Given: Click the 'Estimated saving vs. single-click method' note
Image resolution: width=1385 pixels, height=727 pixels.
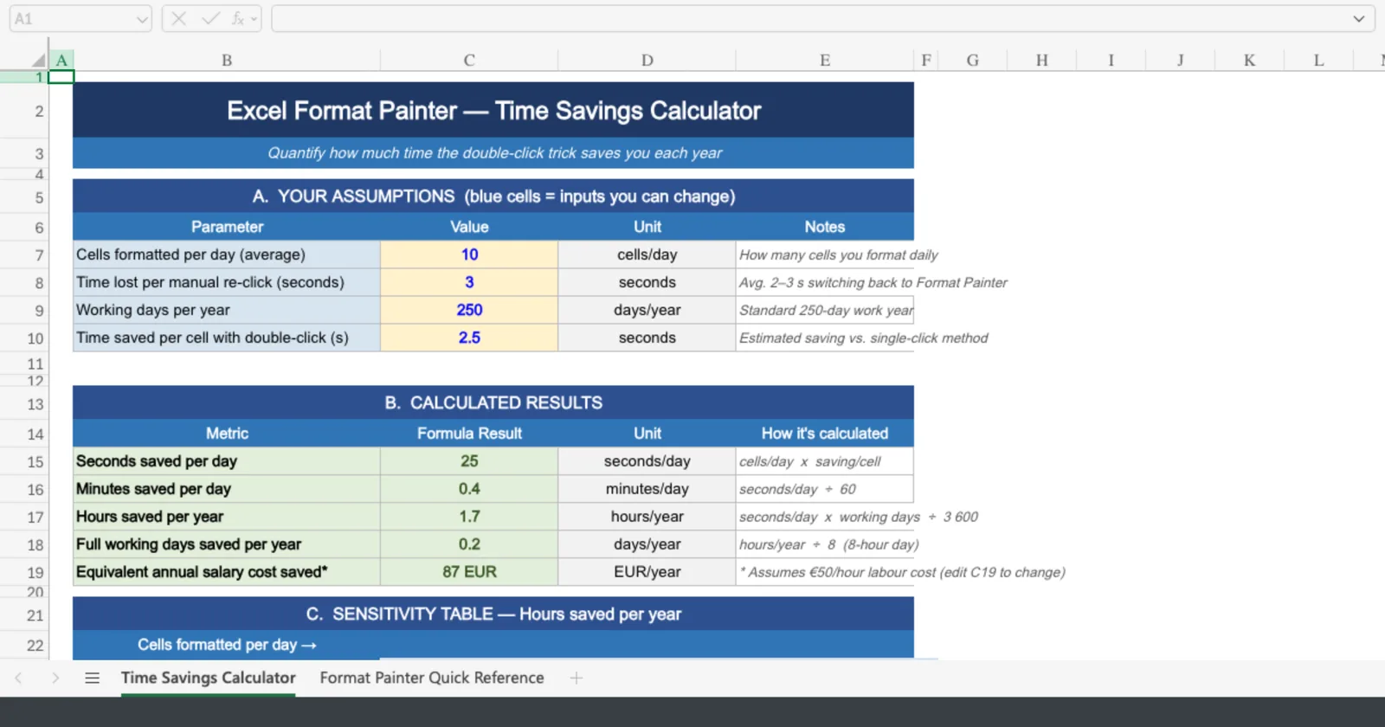Looking at the screenshot, I should [x=863, y=338].
